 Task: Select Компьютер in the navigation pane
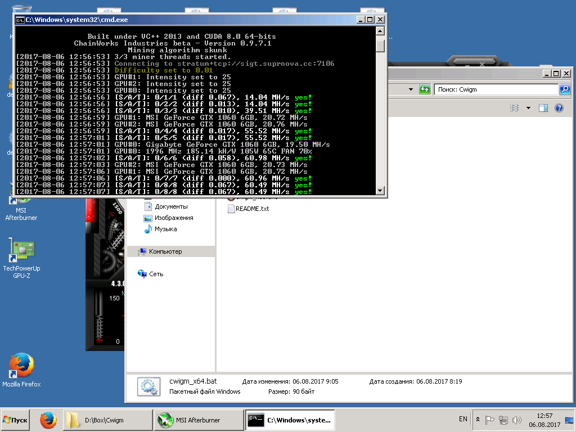(171, 251)
